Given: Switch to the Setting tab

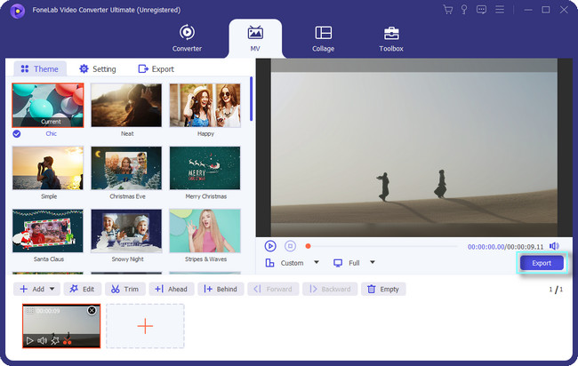Looking at the screenshot, I should (98, 69).
